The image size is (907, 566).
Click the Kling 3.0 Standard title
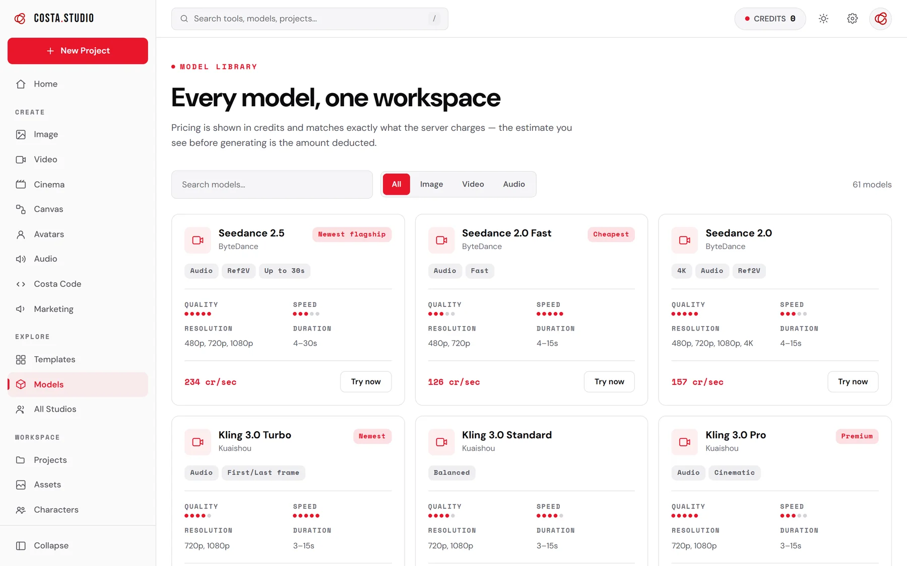click(507, 435)
